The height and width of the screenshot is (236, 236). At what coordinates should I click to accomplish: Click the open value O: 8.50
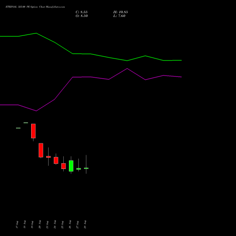82,16
